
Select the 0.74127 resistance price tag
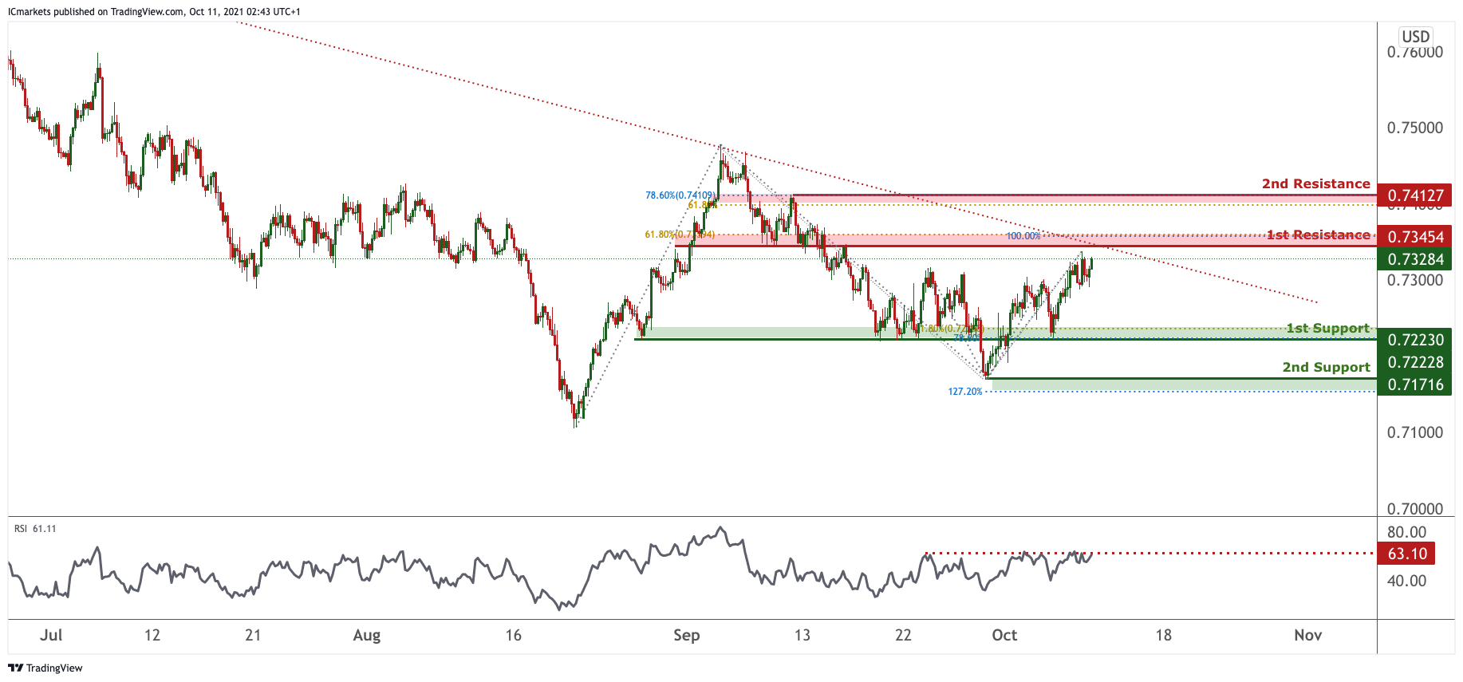click(x=1414, y=195)
